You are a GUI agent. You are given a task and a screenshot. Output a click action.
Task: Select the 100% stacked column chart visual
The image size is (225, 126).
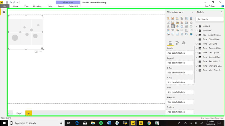pos(191,18)
